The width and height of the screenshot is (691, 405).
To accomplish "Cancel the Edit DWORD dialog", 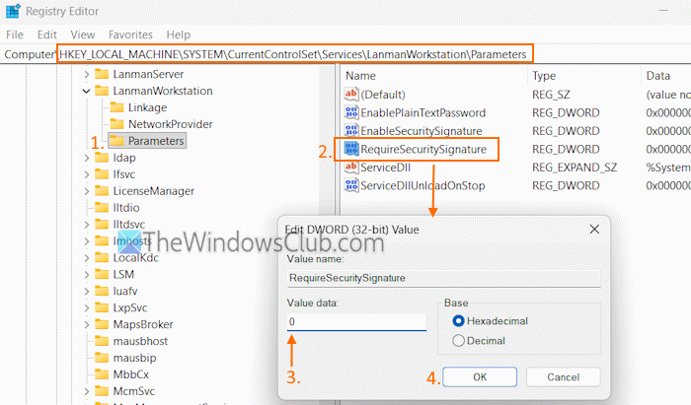I will [563, 376].
